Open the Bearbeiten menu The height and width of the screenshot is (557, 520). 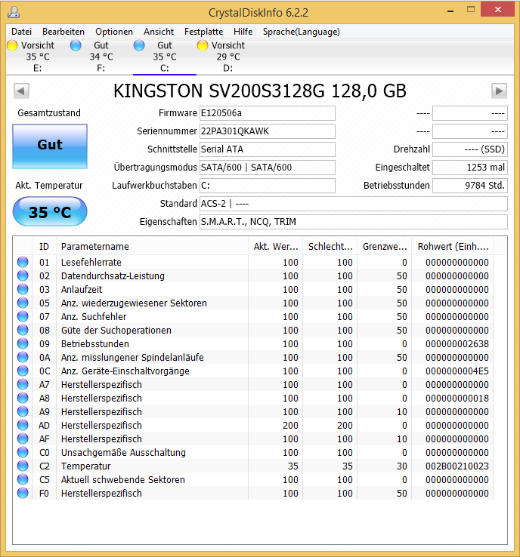(x=63, y=32)
